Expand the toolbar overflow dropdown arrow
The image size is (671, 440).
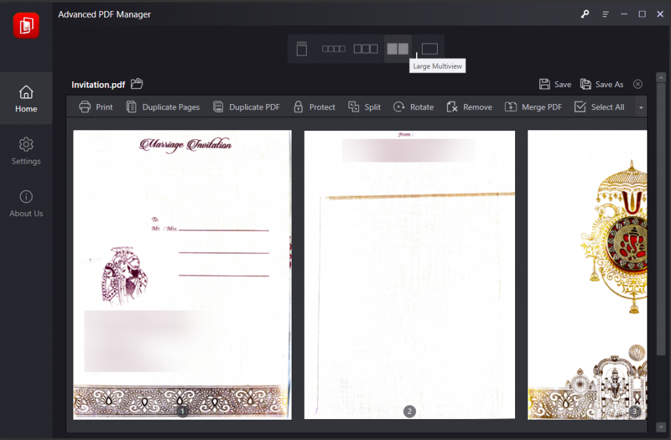click(640, 107)
